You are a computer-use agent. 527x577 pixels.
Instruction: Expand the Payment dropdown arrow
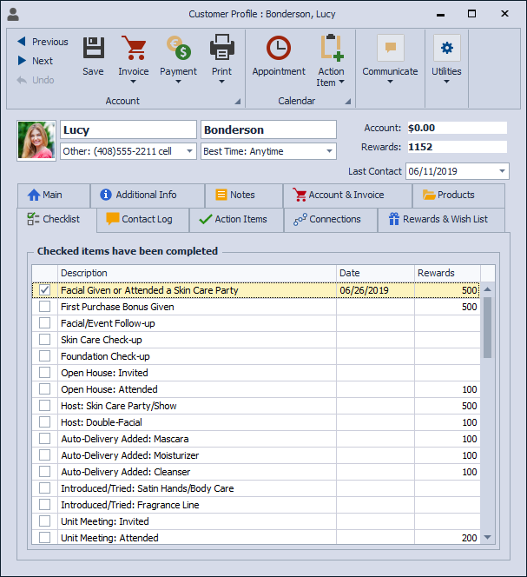(178, 82)
